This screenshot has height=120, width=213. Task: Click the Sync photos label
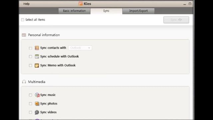click(x=49, y=104)
